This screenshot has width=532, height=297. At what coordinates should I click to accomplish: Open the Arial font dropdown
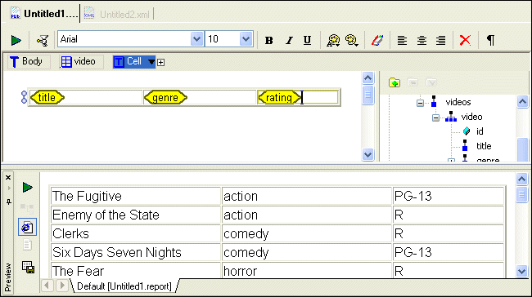[x=196, y=39]
